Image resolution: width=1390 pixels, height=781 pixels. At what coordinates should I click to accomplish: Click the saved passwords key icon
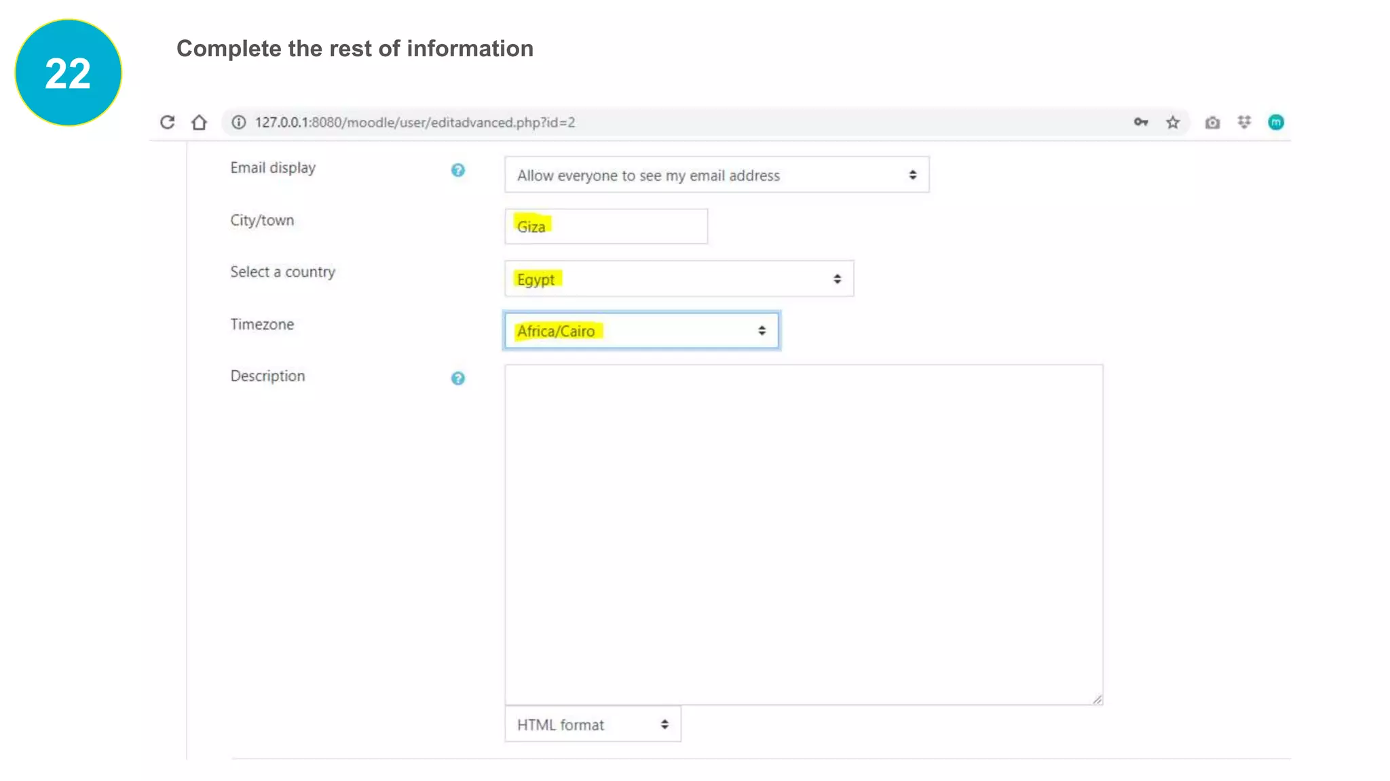[x=1140, y=122]
